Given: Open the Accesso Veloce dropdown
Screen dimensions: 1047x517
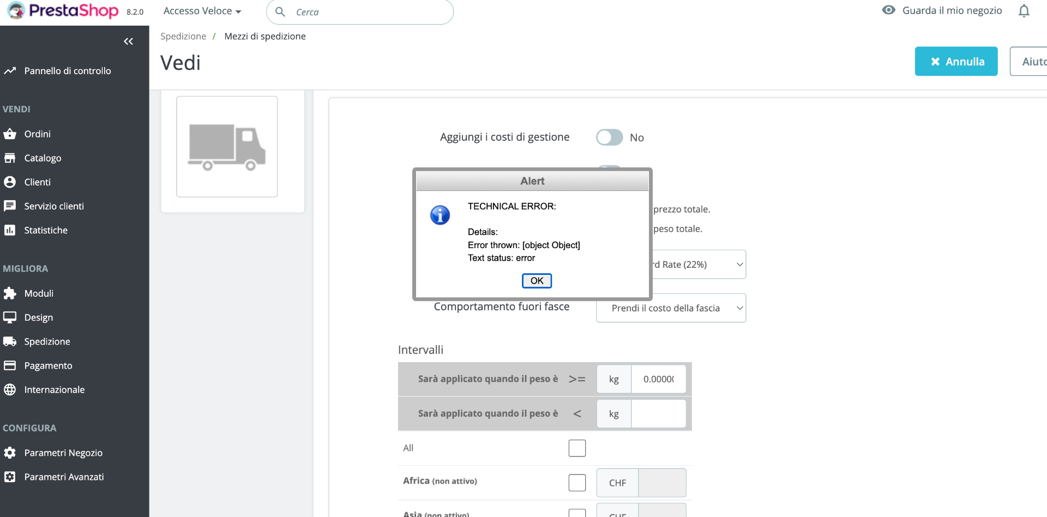Looking at the screenshot, I should [202, 11].
